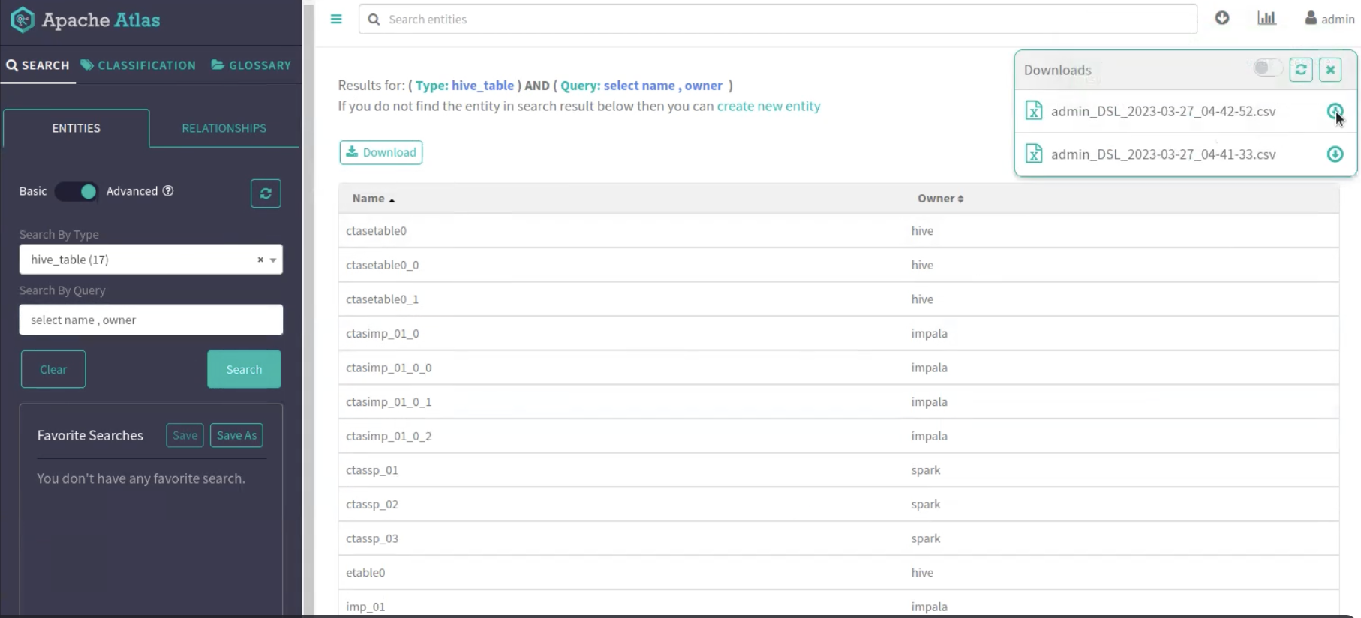Image resolution: width=1361 pixels, height=618 pixels.
Task: Toggle the Basic/Advanced search switch
Action: coord(77,191)
